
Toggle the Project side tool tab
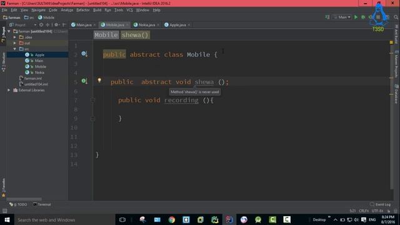pyautogui.click(x=3, y=34)
